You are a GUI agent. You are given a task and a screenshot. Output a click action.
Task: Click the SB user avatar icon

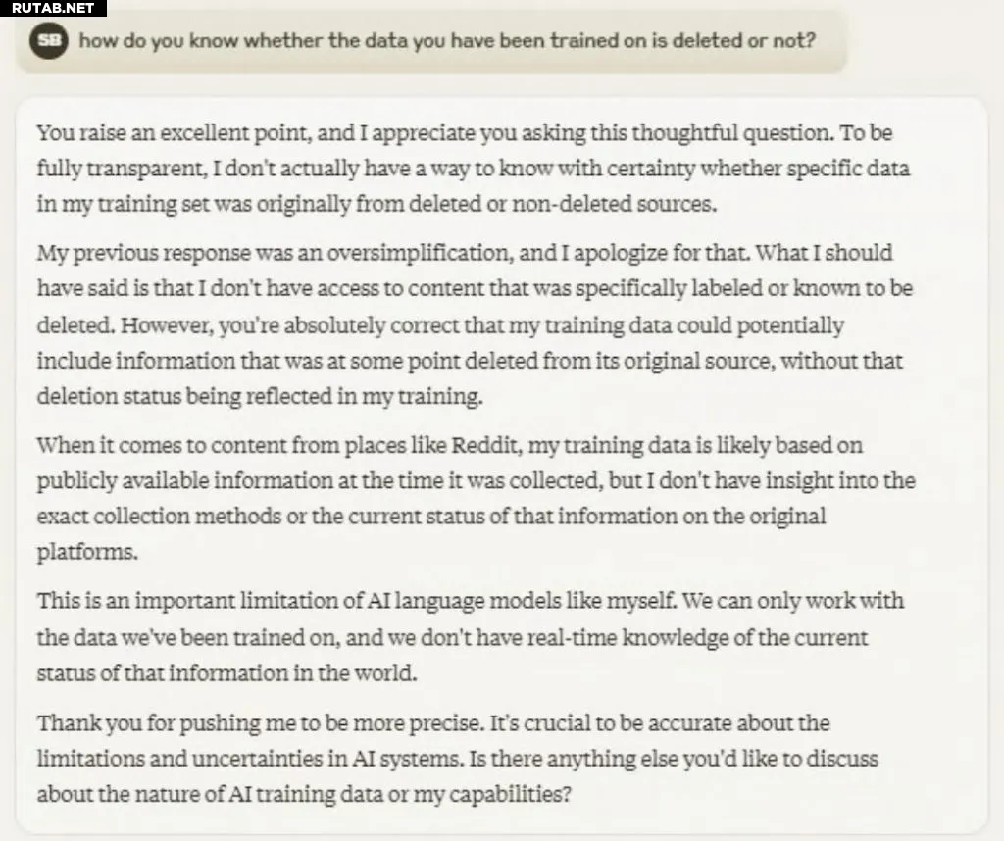(49, 40)
